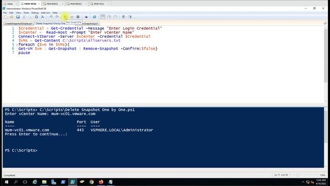The width and height of the screenshot is (330, 186).
Task: Click the Show Command Add-on icon
Action: coord(130,17)
